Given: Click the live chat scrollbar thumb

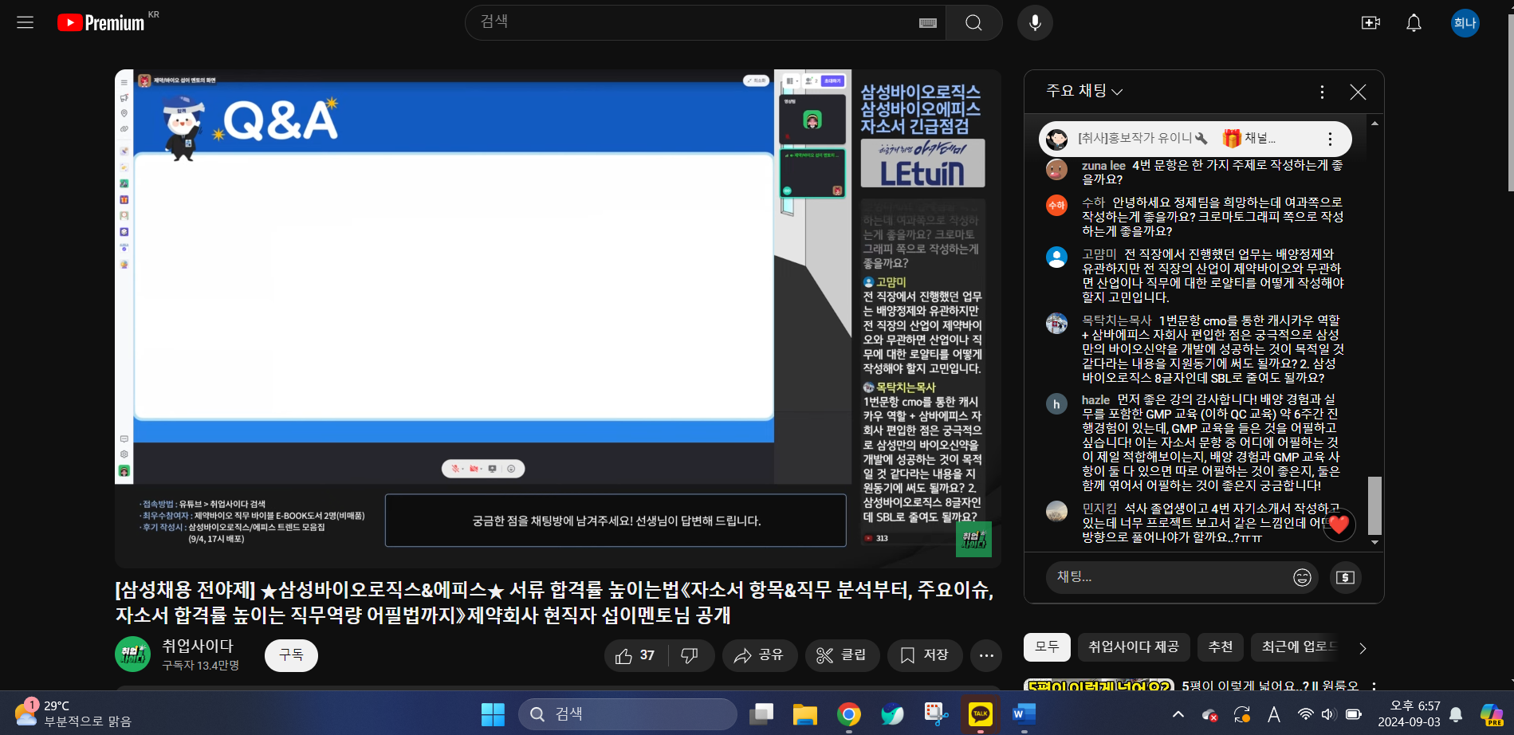Looking at the screenshot, I should [1374, 505].
